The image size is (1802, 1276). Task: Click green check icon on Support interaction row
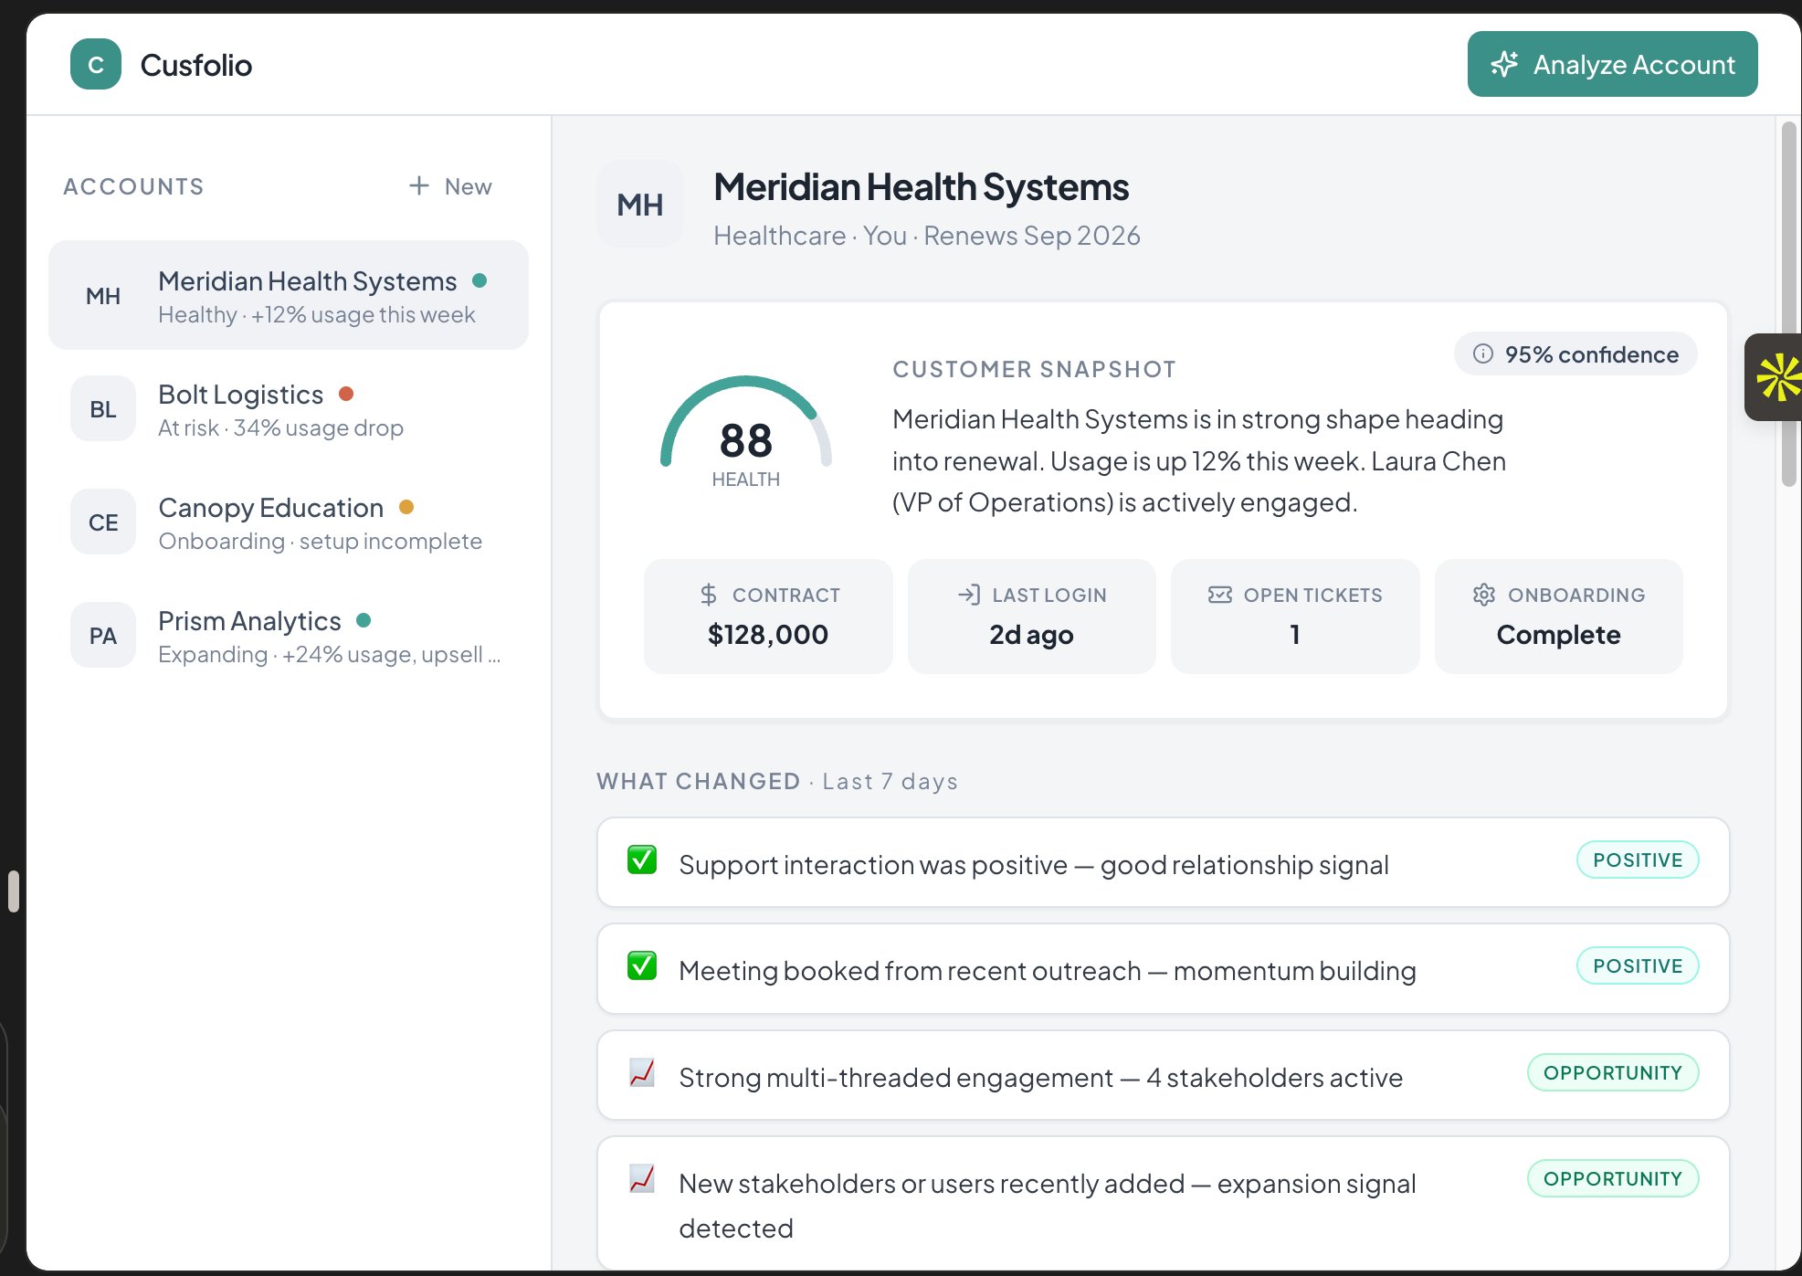(642, 860)
